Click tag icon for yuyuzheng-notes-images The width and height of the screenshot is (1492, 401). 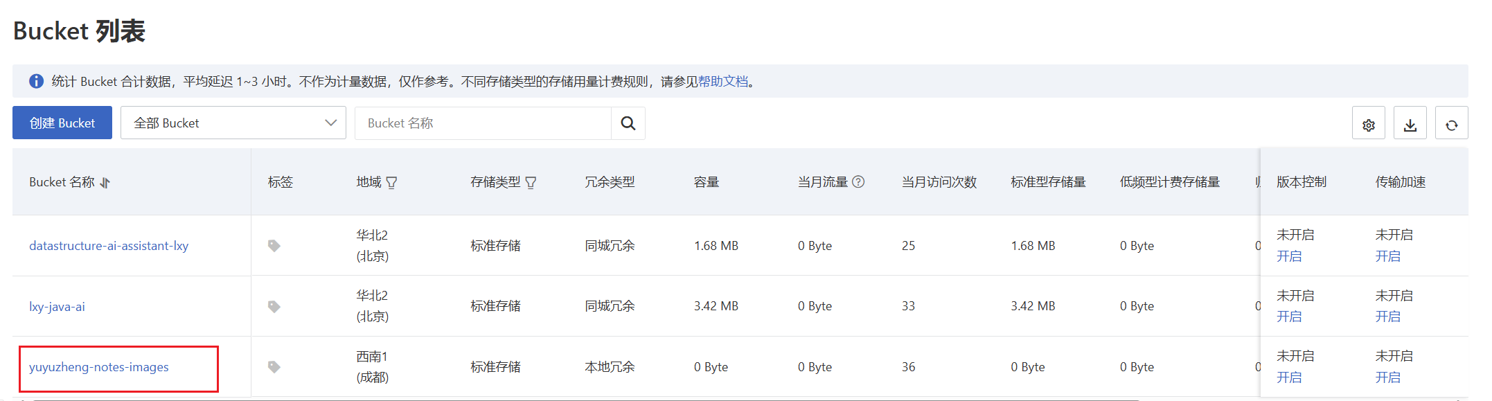tap(274, 367)
